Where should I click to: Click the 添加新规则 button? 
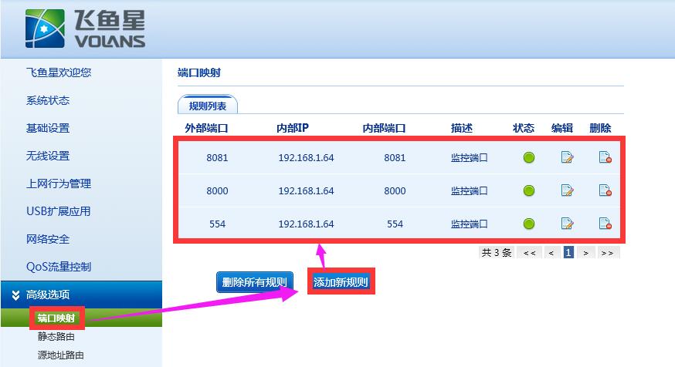[341, 282]
